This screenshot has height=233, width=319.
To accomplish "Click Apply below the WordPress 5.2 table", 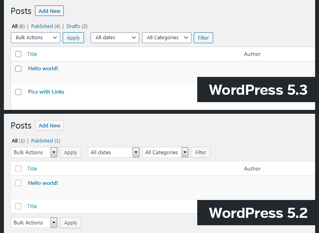I will (x=70, y=223).
